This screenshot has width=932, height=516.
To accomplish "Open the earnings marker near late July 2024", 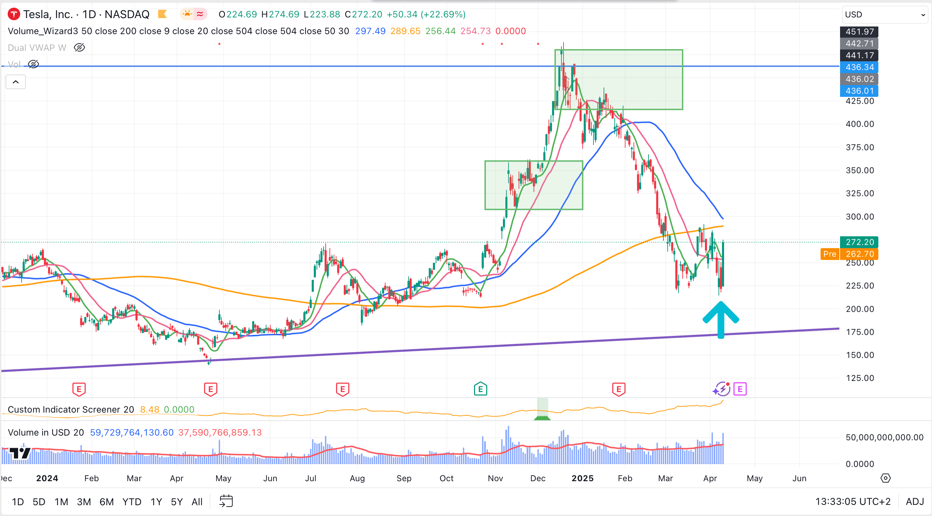I will tap(342, 390).
